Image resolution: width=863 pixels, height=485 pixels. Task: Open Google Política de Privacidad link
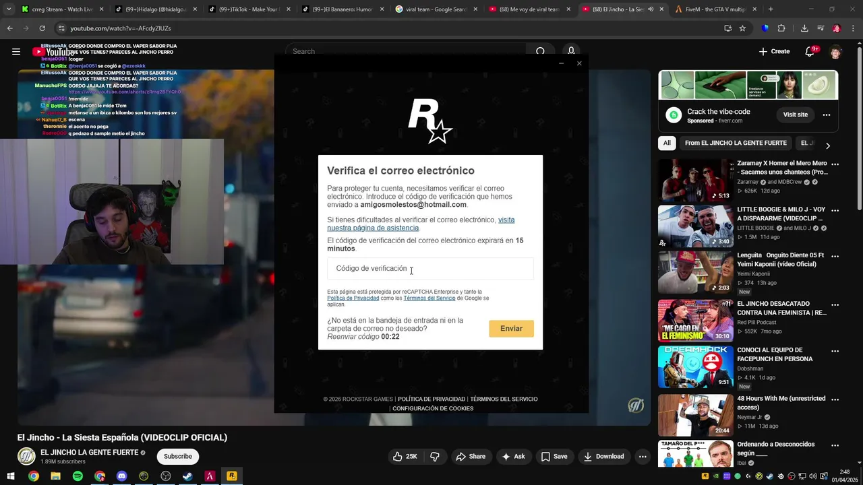pyautogui.click(x=353, y=298)
